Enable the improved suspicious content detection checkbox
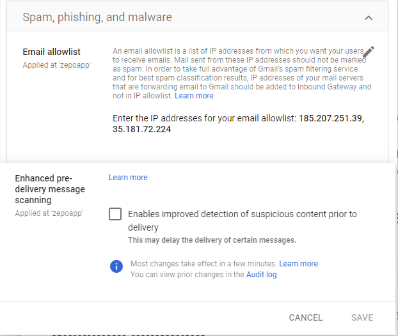 [x=115, y=214]
